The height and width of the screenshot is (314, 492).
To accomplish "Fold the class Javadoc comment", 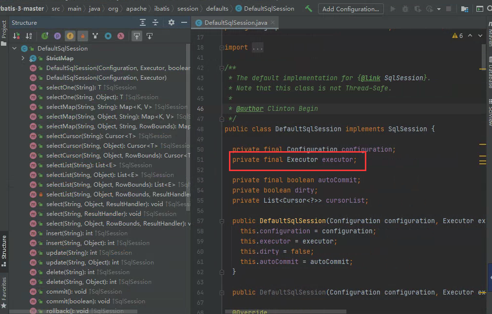I will pyautogui.click(x=222, y=68).
